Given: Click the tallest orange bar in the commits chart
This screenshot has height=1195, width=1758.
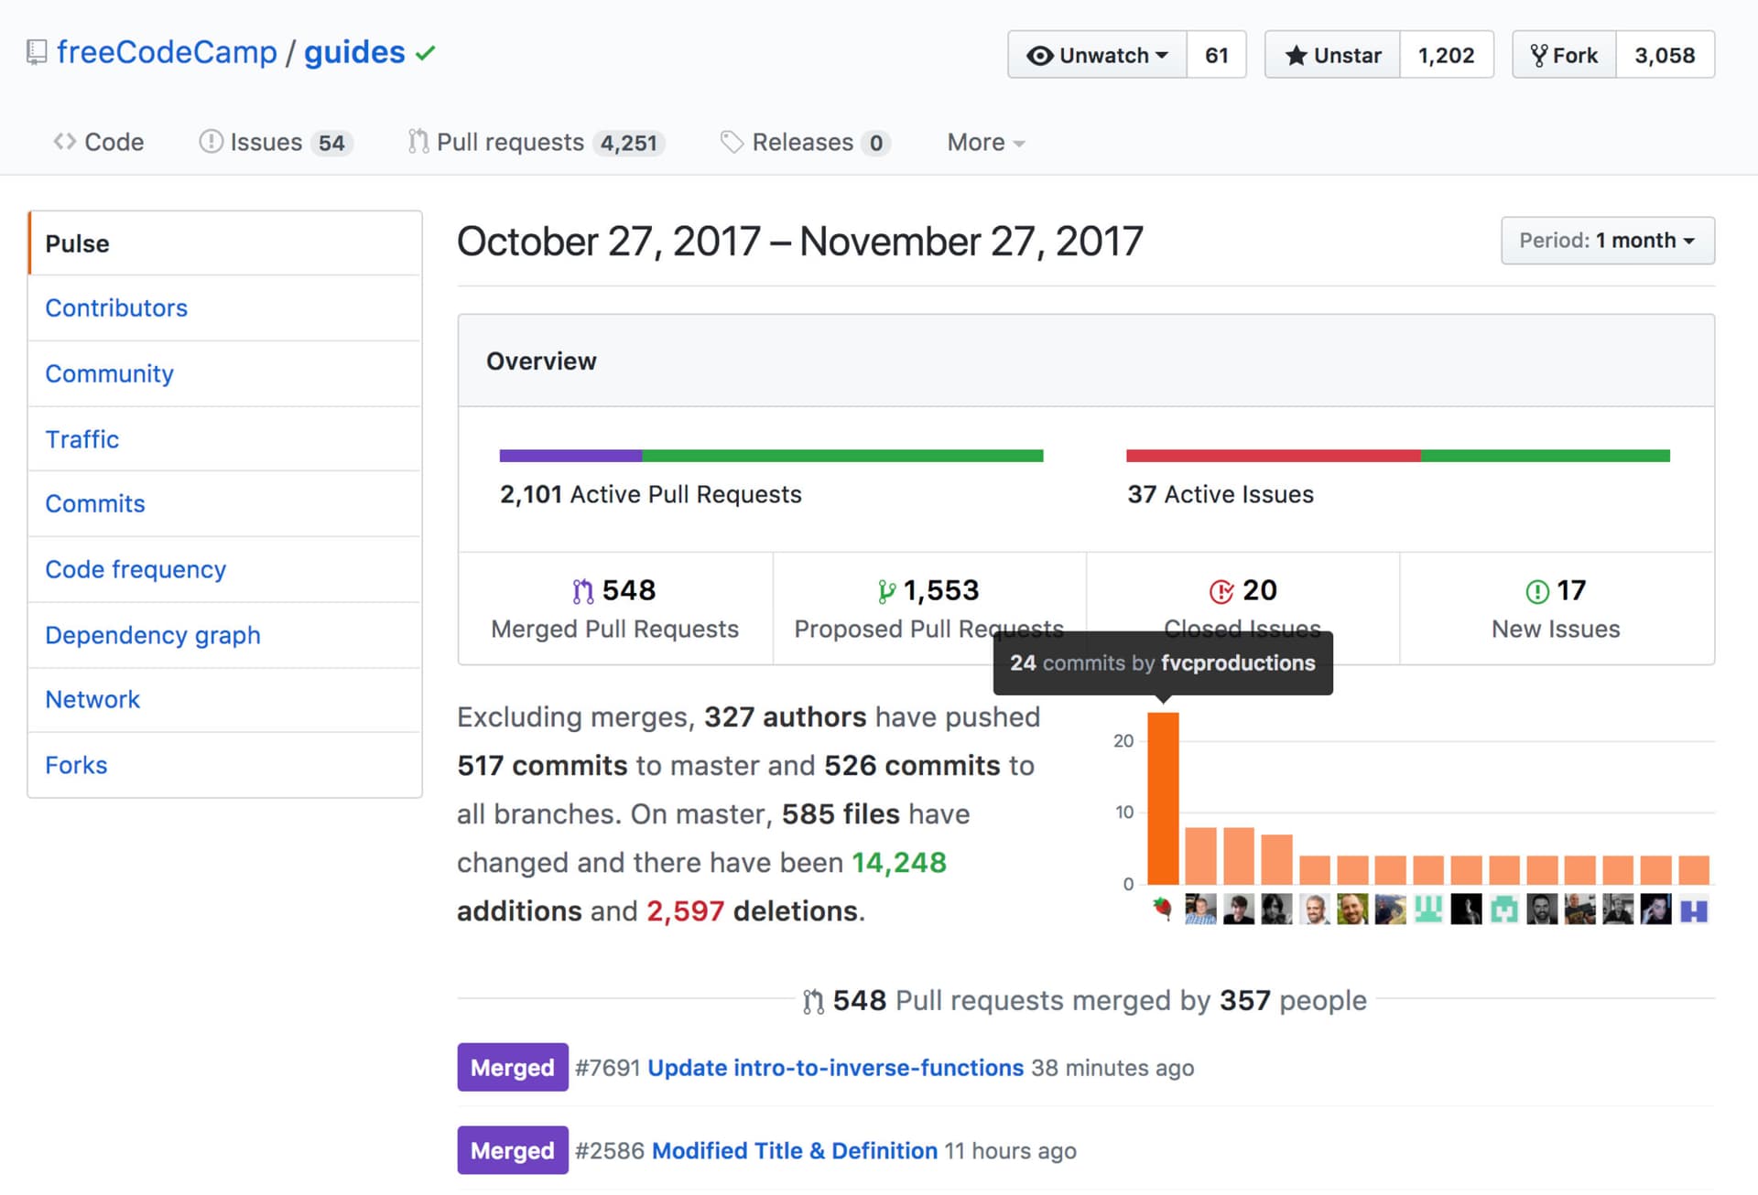Looking at the screenshot, I should (x=1163, y=796).
